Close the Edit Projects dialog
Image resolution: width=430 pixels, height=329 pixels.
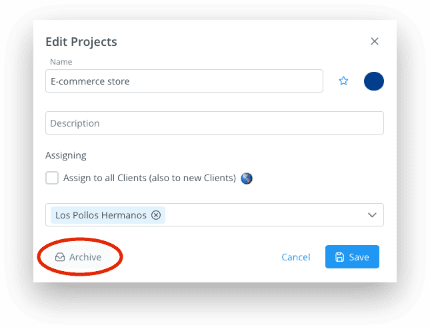click(374, 41)
